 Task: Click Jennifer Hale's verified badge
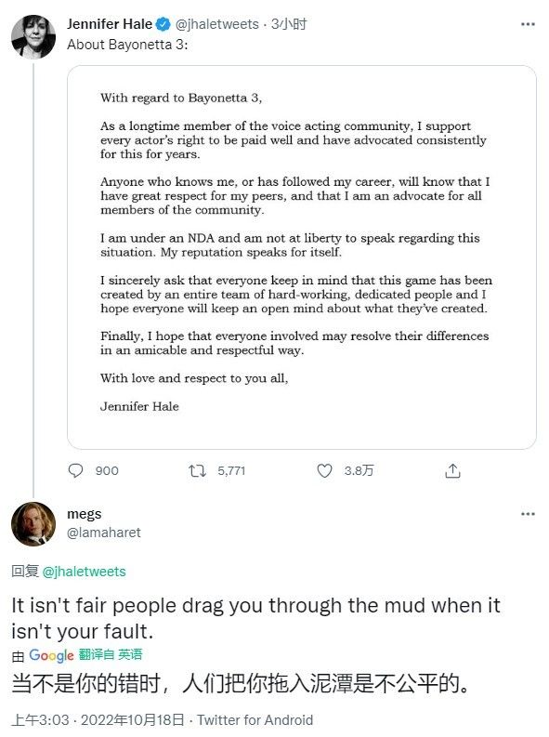[x=163, y=24]
